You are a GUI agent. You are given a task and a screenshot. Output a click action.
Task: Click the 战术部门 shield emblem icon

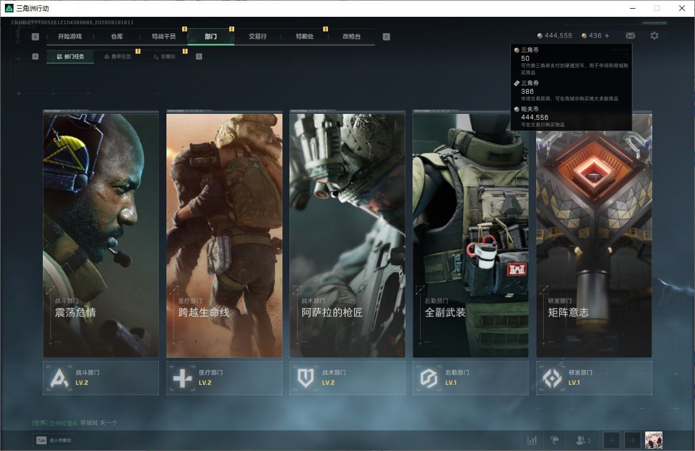click(306, 378)
